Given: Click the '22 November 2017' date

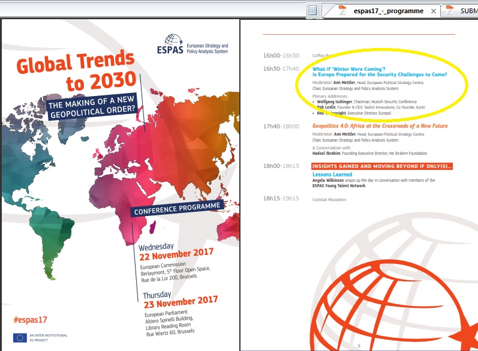Looking at the screenshot, I should (176, 254).
